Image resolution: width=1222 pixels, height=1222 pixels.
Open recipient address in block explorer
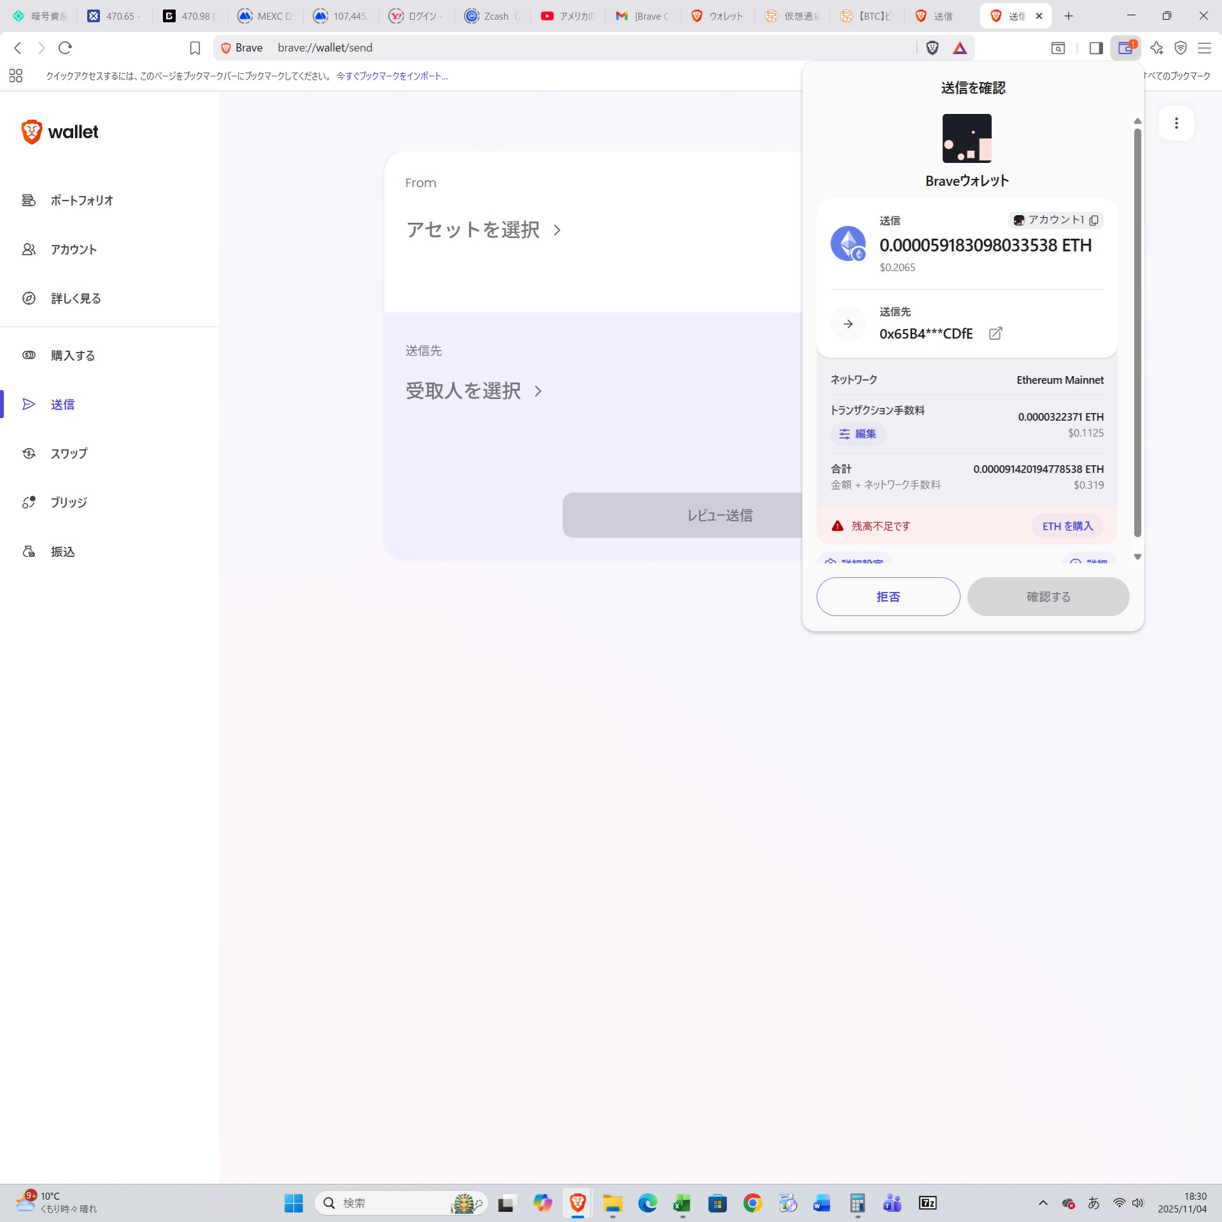(995, 334)
